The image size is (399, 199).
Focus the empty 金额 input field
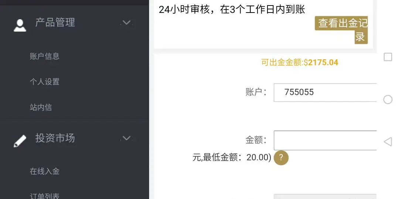(x=325, y=140)
